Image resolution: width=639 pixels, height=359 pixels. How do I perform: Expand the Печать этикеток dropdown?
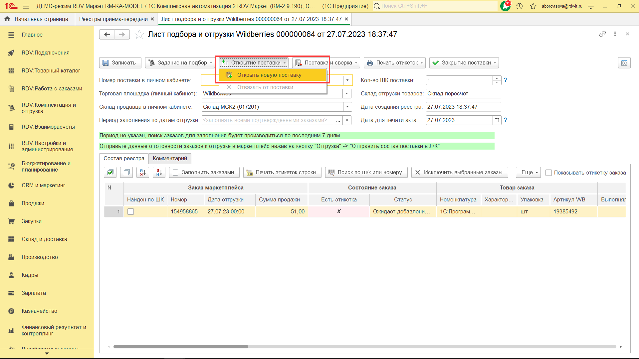point(395,62)
